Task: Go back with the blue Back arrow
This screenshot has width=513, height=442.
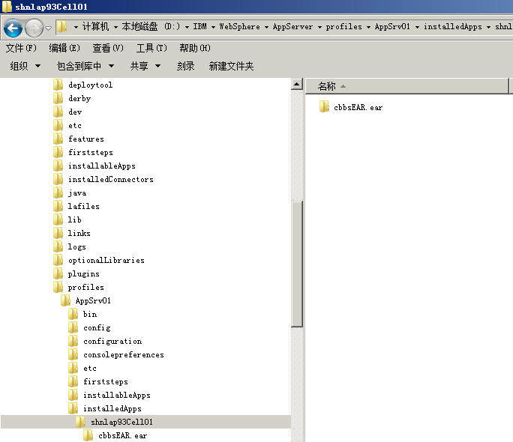Action: tap(13, 28)
